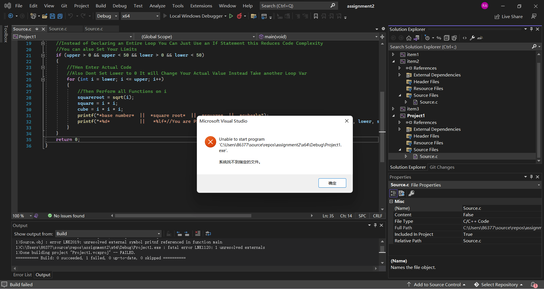The image size is (544, 289).
Task: Click the main Search (Ctrl+Q) box
Action: tap(298, 6)
